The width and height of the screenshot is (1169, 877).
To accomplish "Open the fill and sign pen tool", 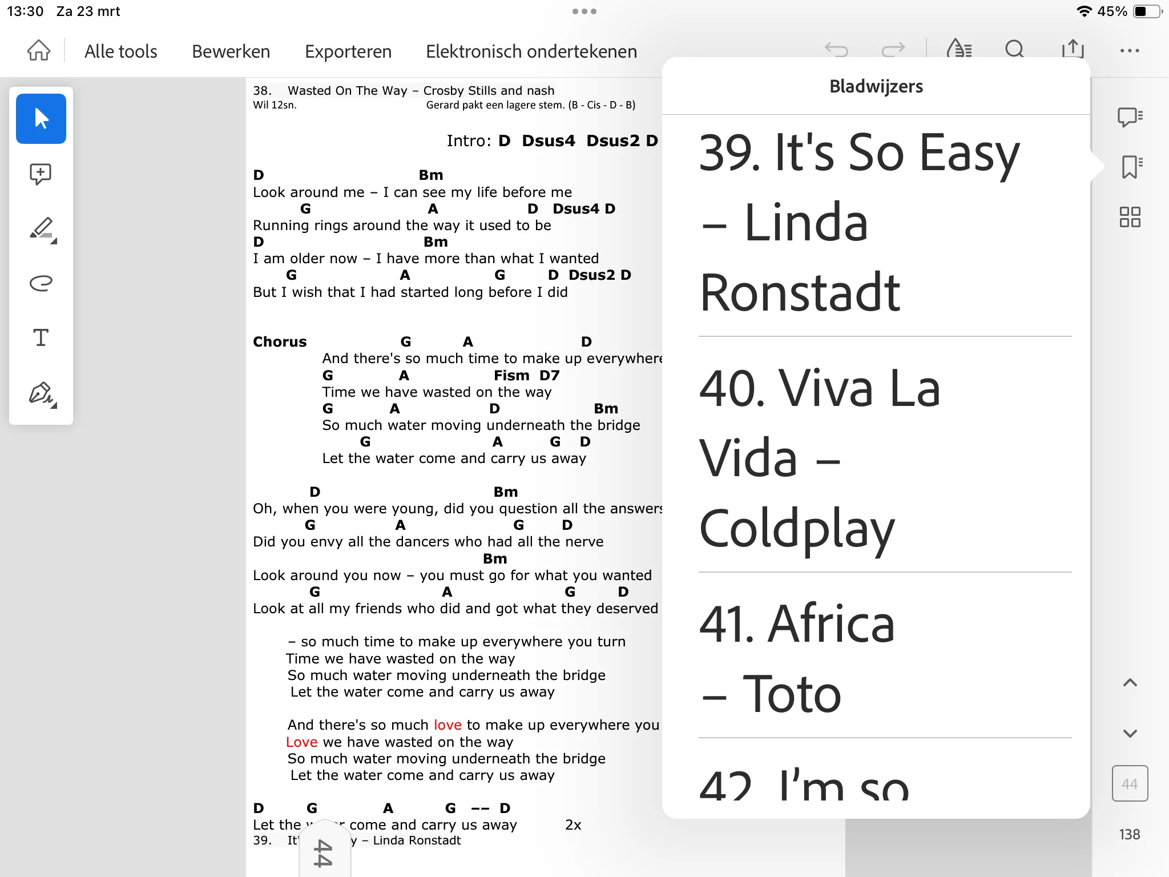I will pos(42,394).
